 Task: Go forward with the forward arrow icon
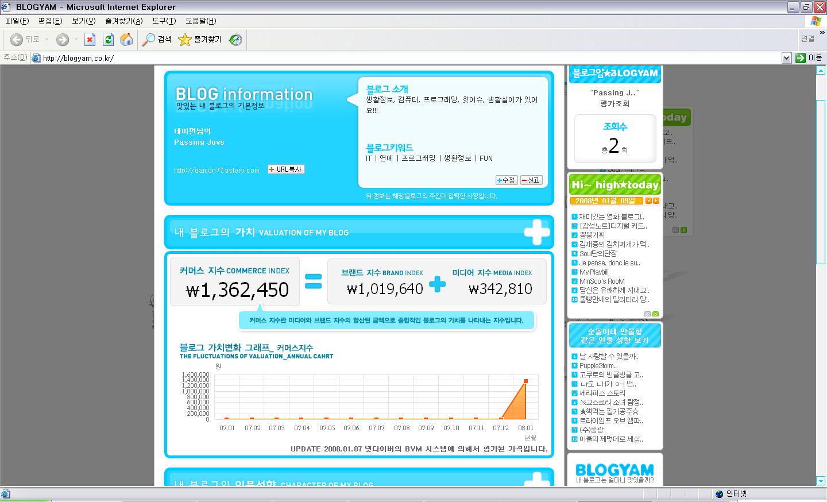pyautogui.click(x=63, y=39)
